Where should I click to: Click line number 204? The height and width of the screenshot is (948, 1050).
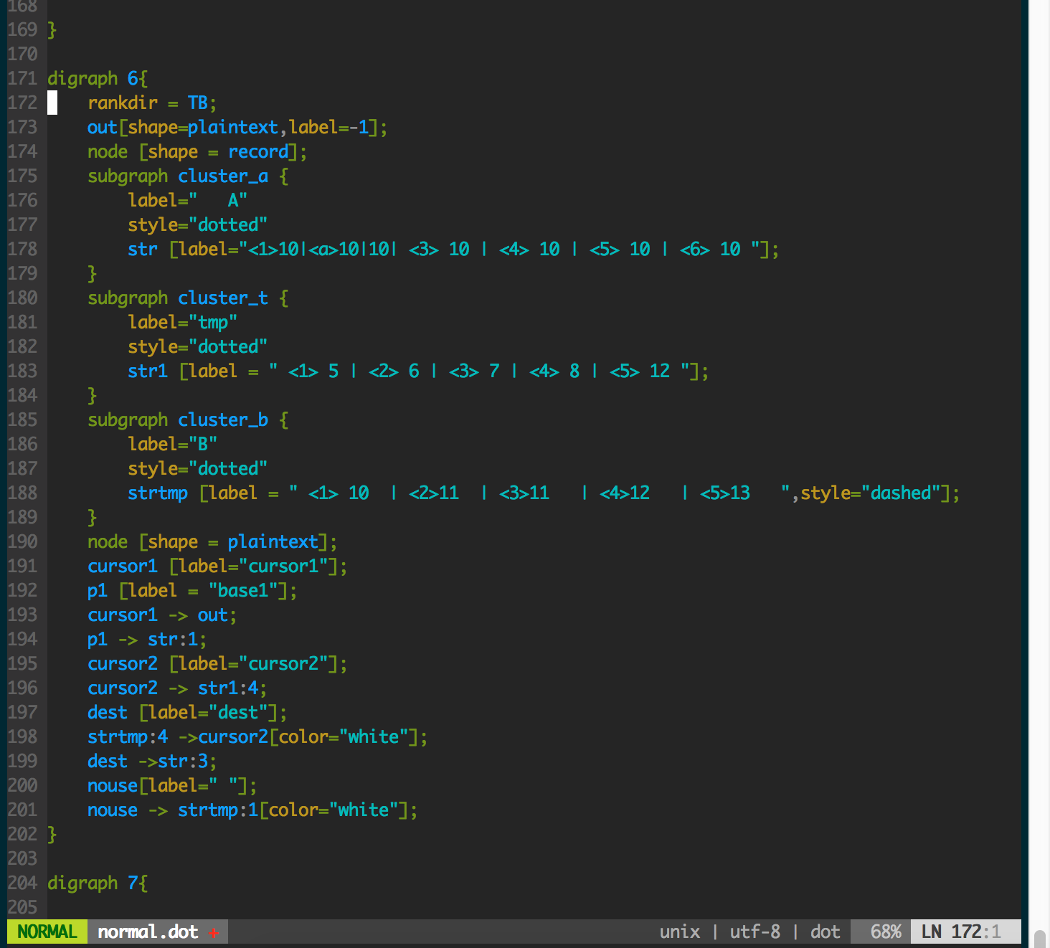[22, 883]
